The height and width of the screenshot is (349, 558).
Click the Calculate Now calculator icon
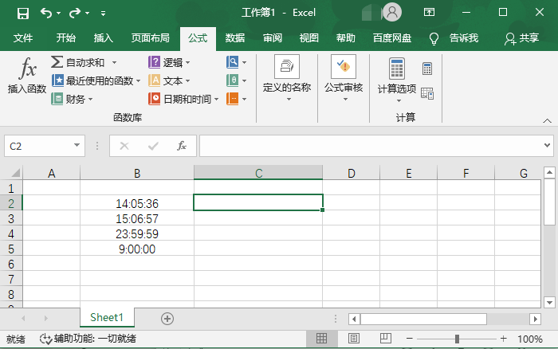click(427, 69)
